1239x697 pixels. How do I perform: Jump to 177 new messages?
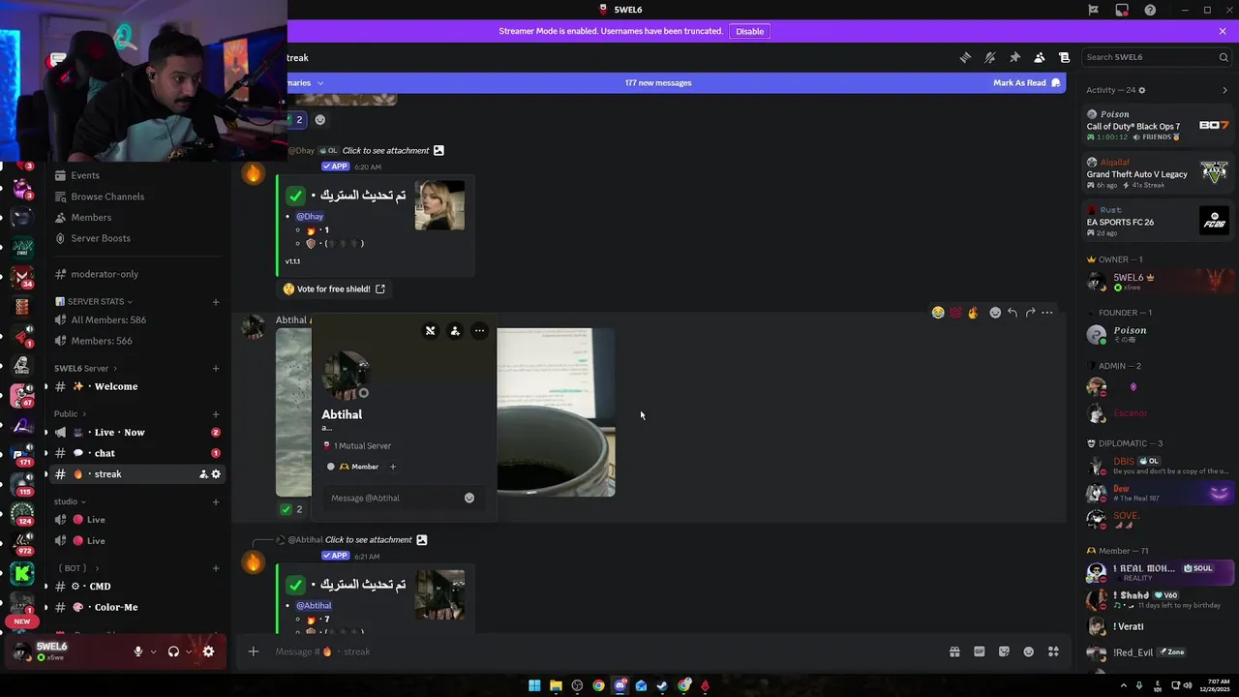[658, 82]
